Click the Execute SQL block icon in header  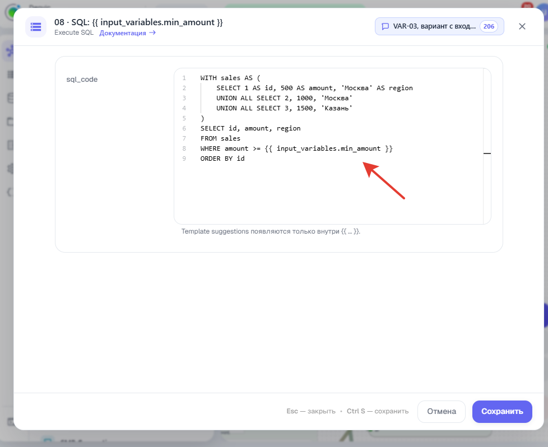pyautogui.click(x=36, y=27)
